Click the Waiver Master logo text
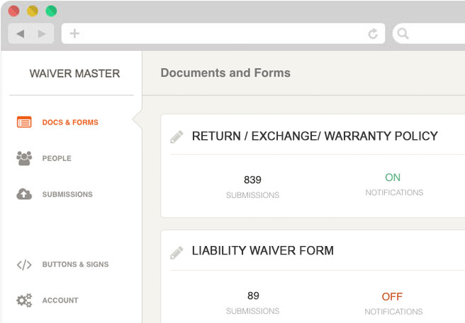 (74, 74)
